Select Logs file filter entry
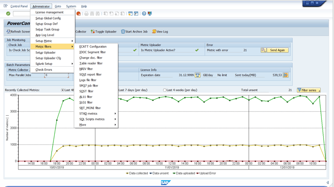The width and height of the screenshot is (334, 187). coord(96,80)
